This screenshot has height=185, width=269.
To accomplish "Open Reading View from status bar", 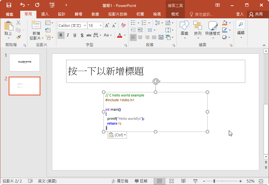I will 183,181.
